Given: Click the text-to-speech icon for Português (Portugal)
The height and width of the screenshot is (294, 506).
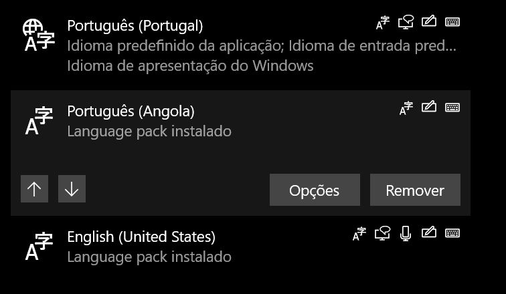Looking at the screenshot, I should tap(406, 23).
